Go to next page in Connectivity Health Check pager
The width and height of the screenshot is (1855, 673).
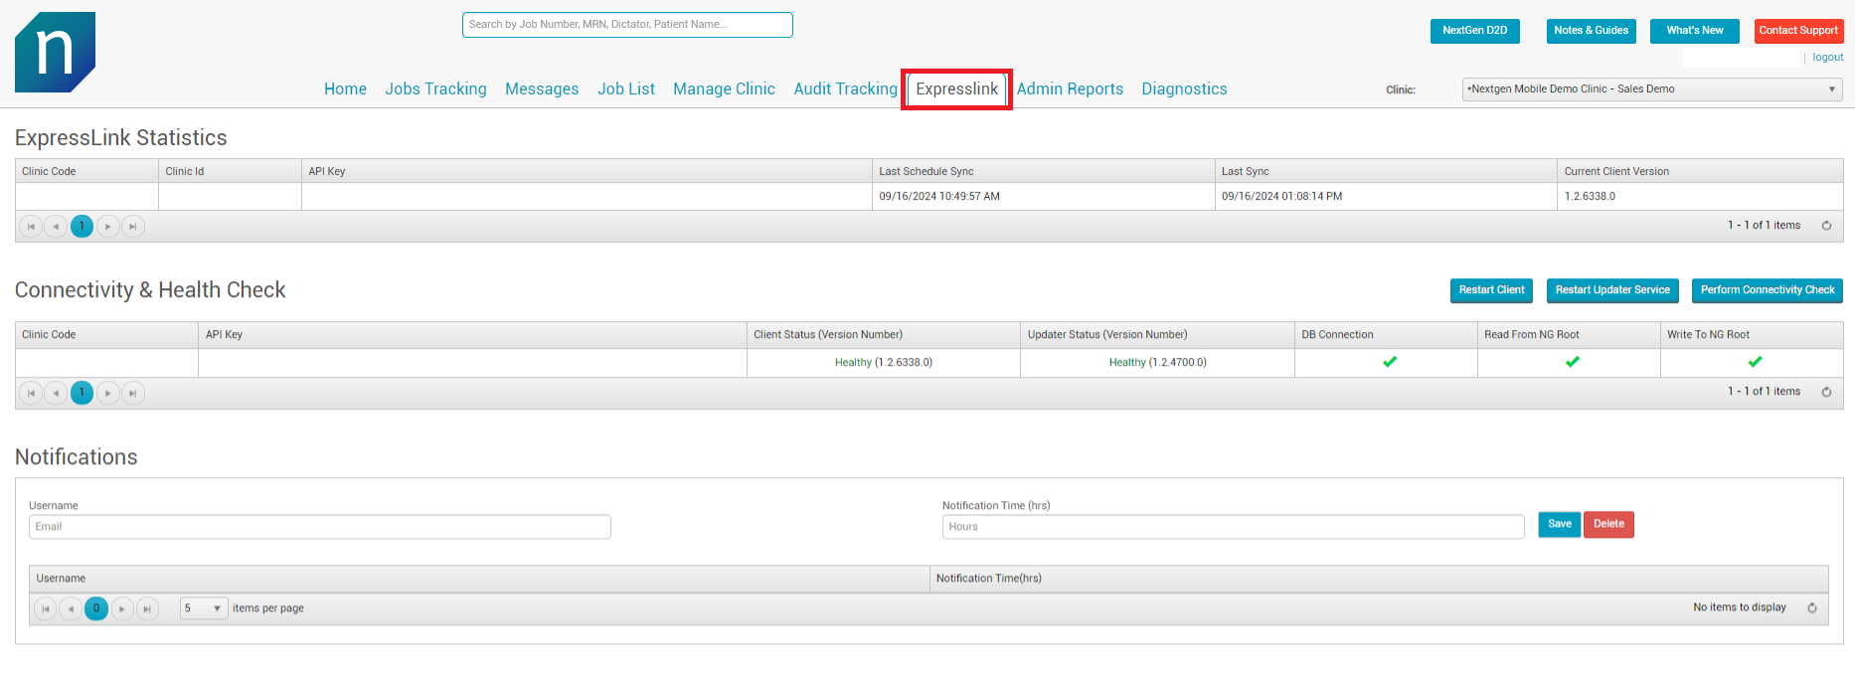tap(107, 393)
